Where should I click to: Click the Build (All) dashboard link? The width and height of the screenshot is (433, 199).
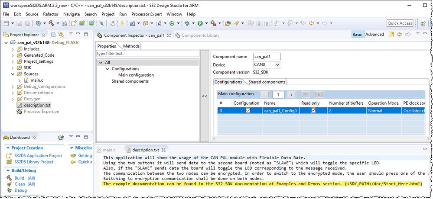(25, 178)
